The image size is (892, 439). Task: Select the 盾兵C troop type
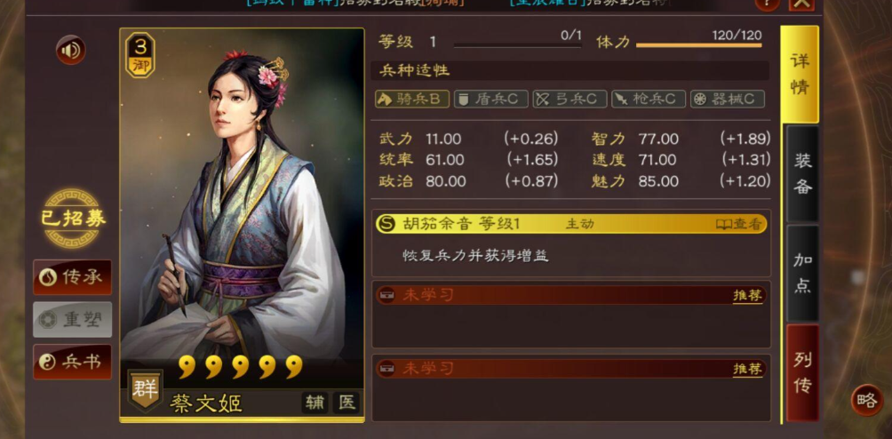491,99
